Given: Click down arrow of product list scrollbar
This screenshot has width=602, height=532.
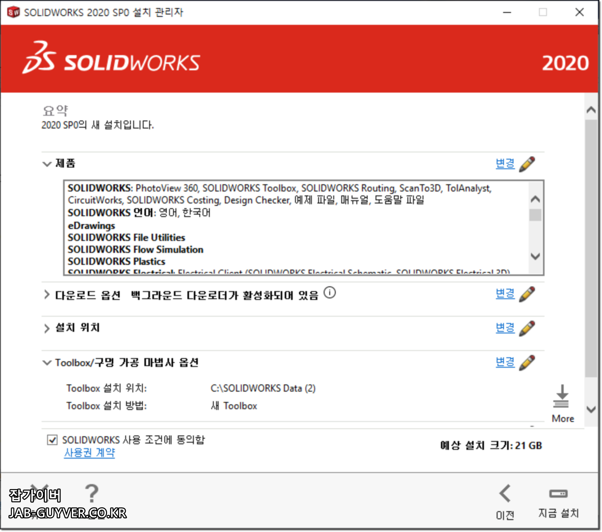Looking at the screenshot, I should tap(535, 257).
